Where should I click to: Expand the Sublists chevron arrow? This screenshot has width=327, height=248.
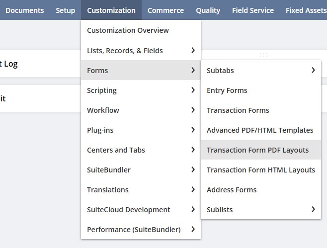[x=313, y=209]
